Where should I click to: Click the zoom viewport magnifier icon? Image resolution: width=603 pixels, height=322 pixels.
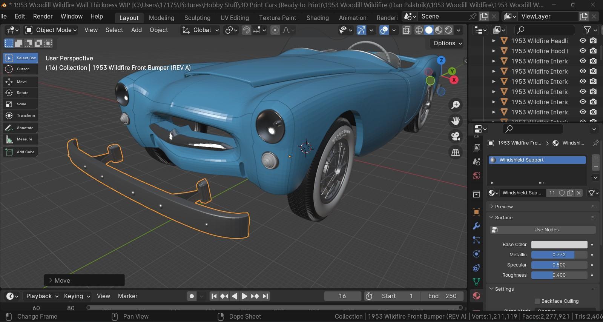pyautogui.click(x=456, y=105)
